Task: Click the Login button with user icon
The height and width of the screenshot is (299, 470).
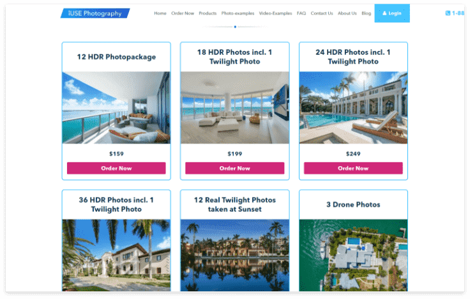Action: pos(391,13)
